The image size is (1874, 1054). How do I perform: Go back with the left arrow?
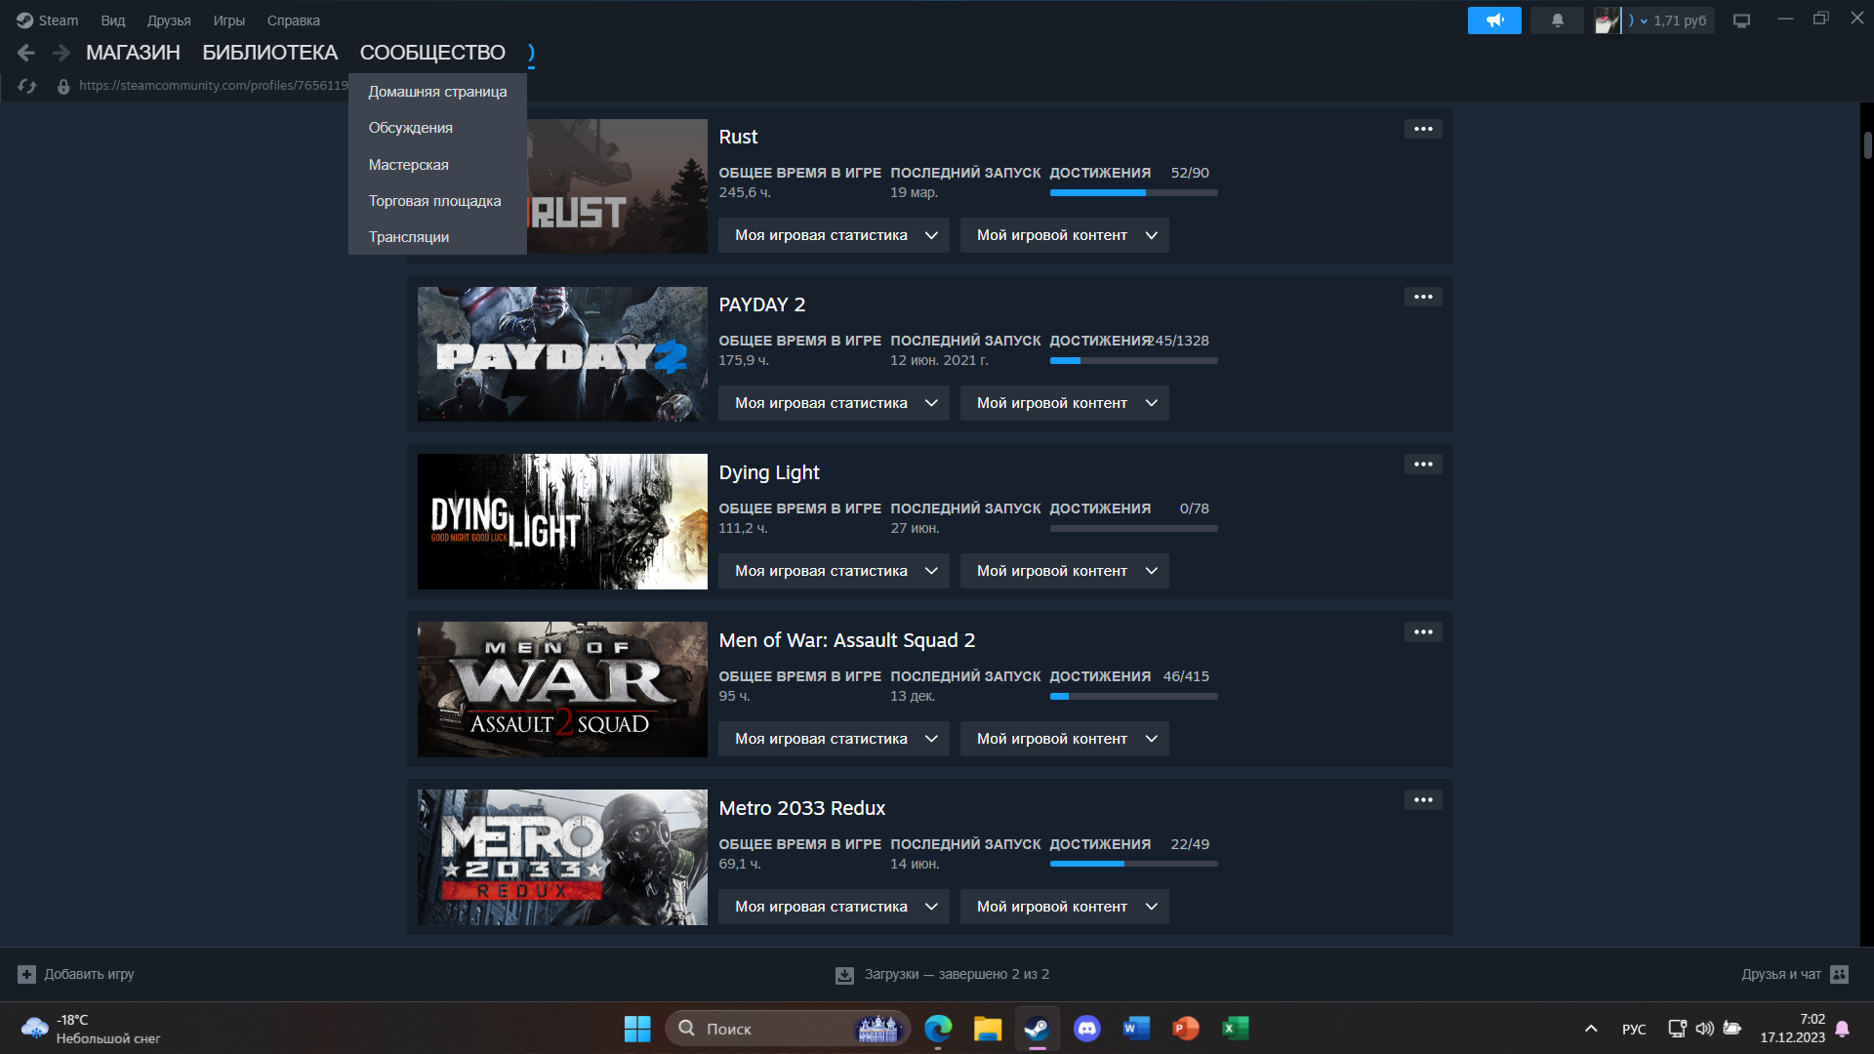(x=26, y=53)
